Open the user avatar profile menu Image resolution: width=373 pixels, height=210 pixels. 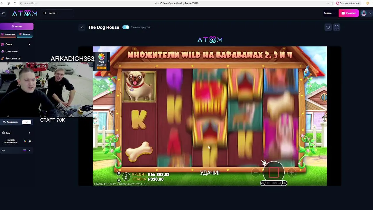(364, 13)
